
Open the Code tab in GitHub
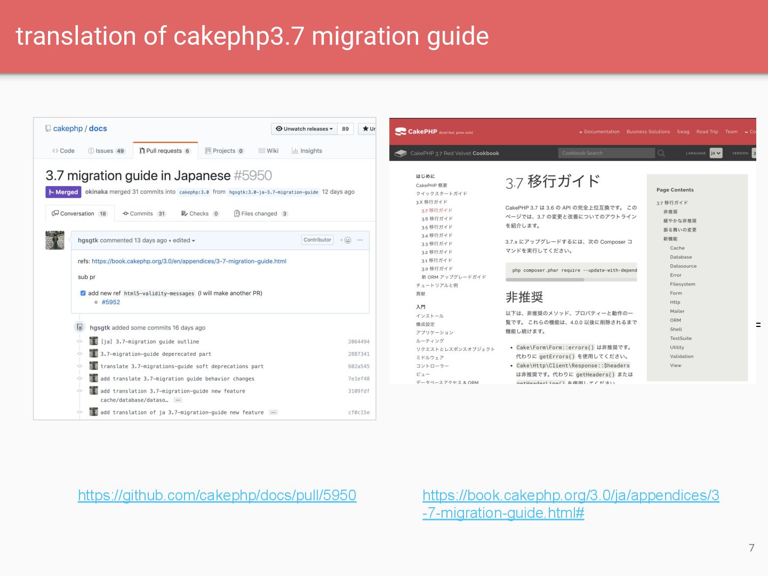[63, 151]
